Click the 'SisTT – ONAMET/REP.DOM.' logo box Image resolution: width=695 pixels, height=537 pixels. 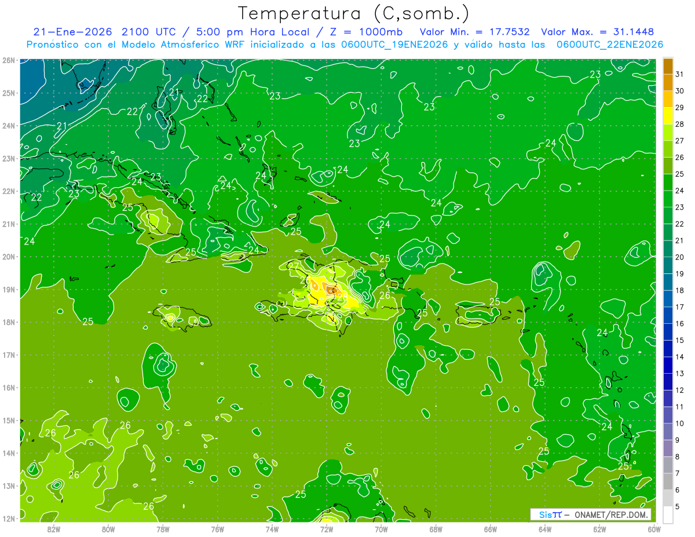591,514
